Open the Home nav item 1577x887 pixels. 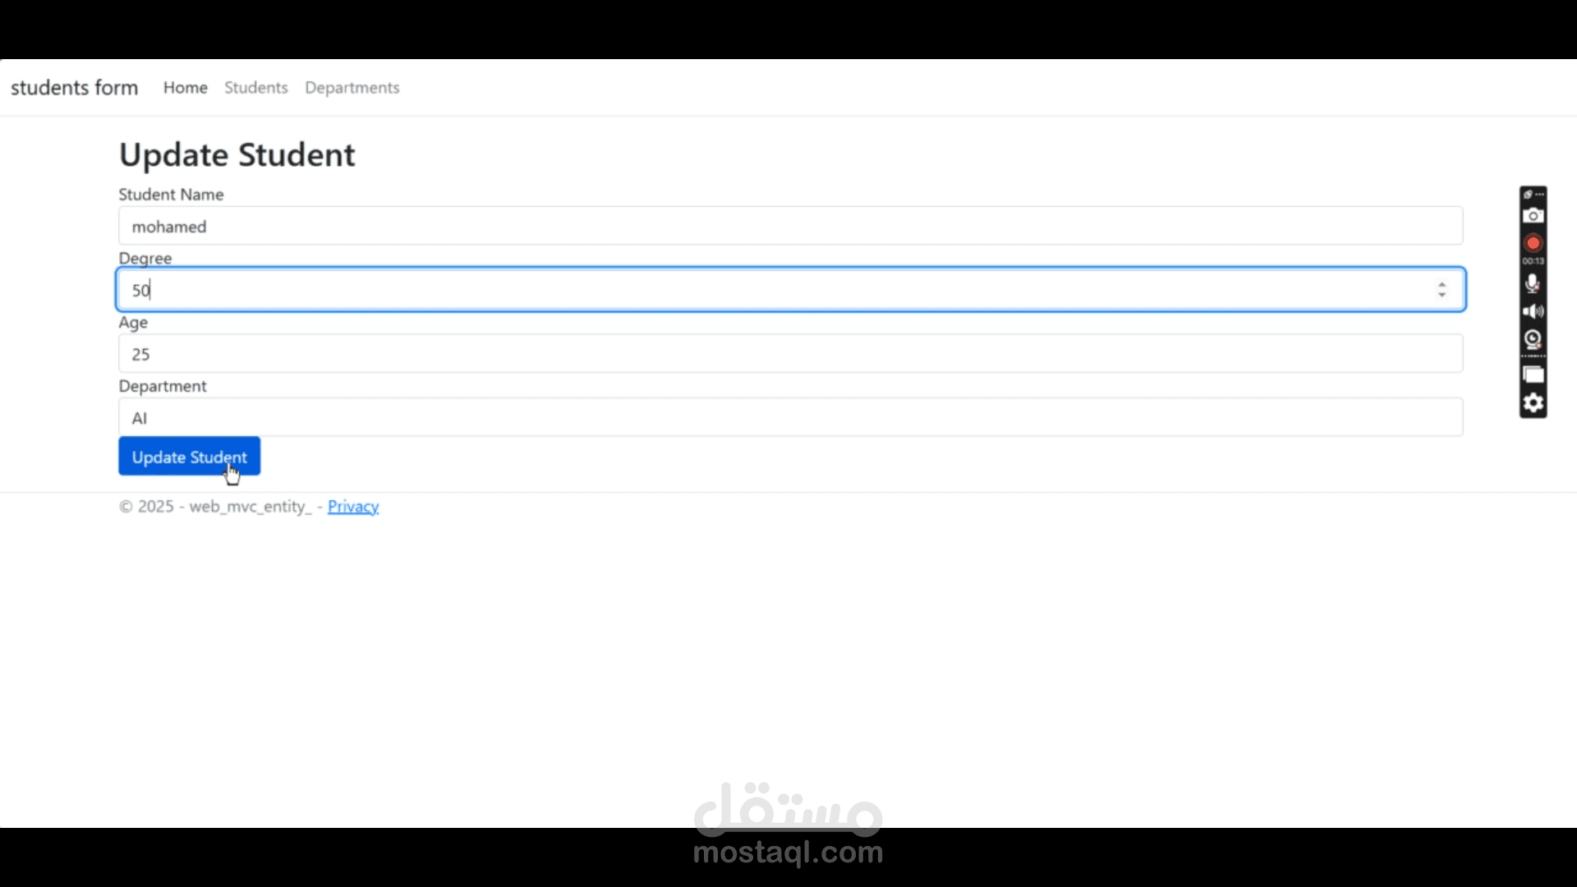pos(185,88)
